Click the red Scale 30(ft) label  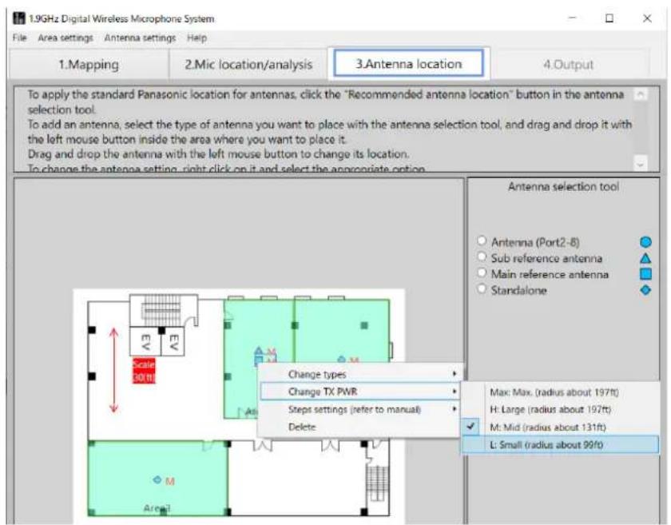coord(144,371)
